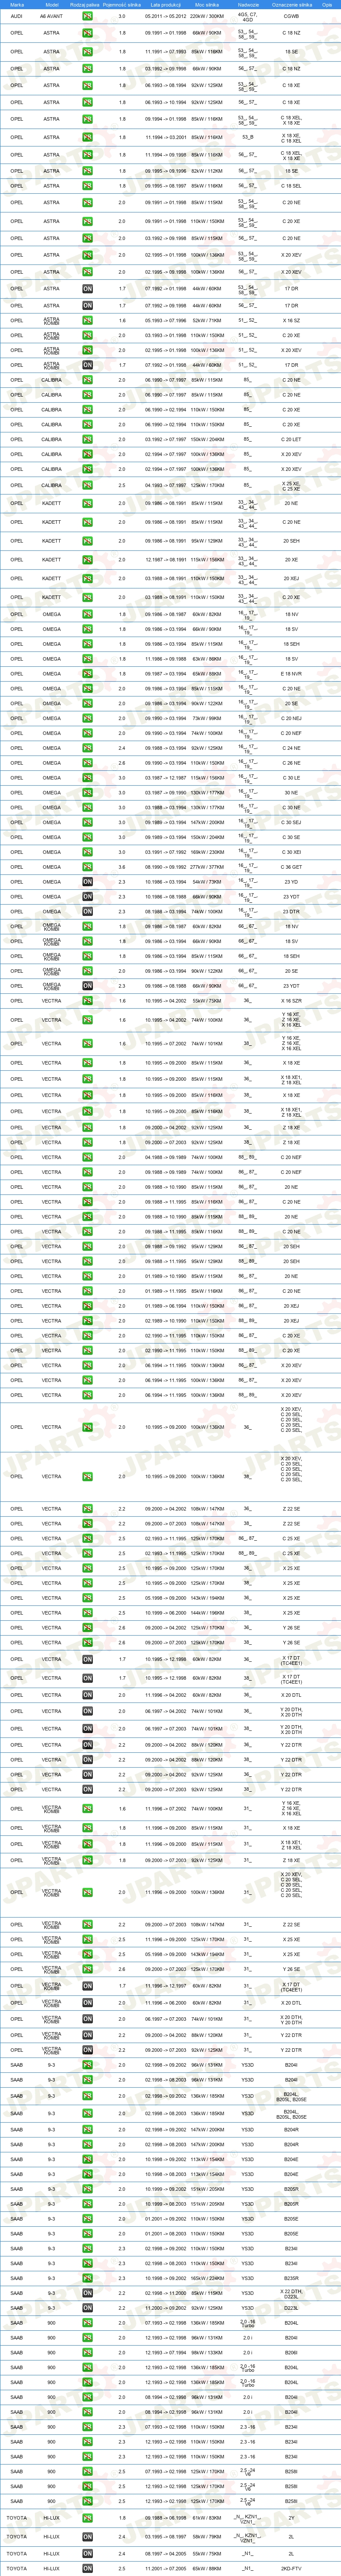Click petrol icon in OMEGA E 18 NVR row
341x2576 pixels.
pos(88,674)
